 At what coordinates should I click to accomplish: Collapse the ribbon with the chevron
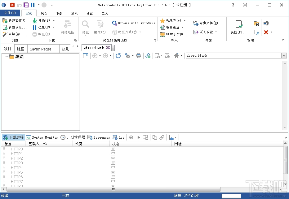pyautogui.click(x=283, y=40)
